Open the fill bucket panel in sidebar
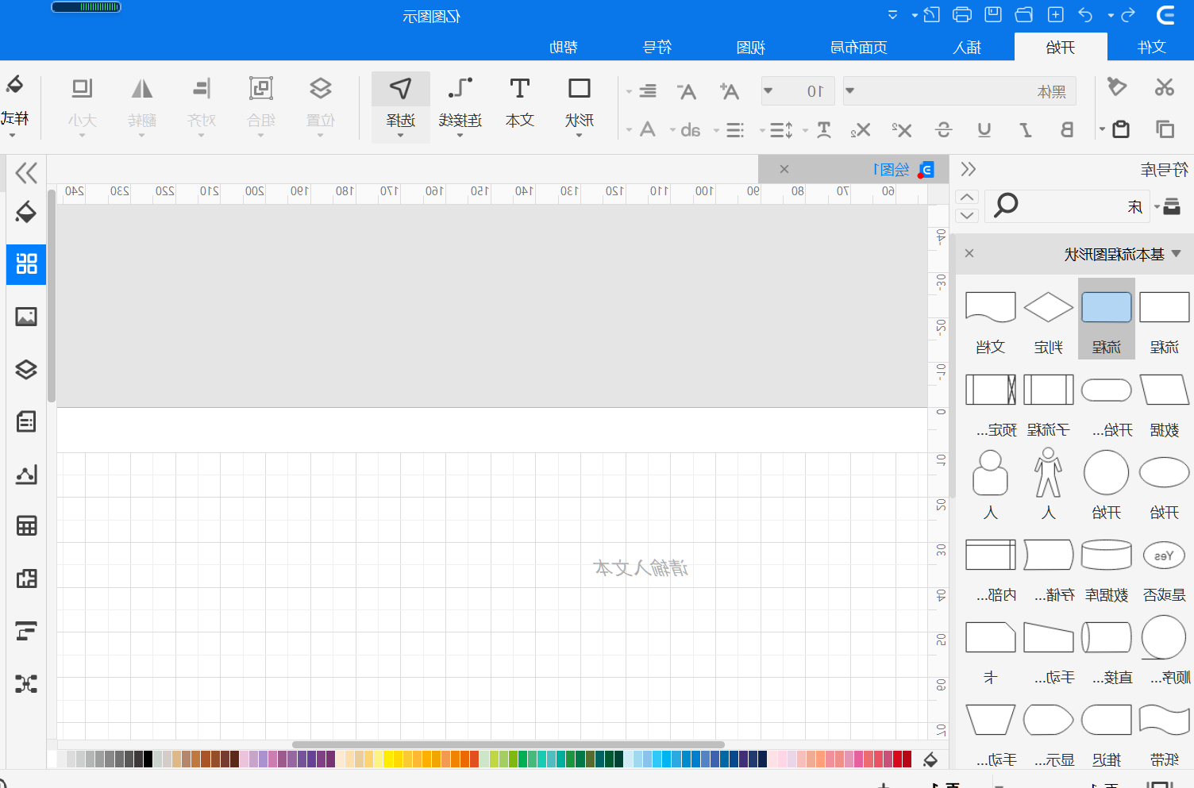 coord(26,212)
